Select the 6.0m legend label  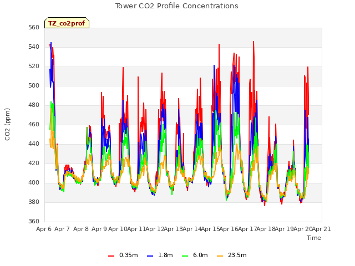coord(200,255)
